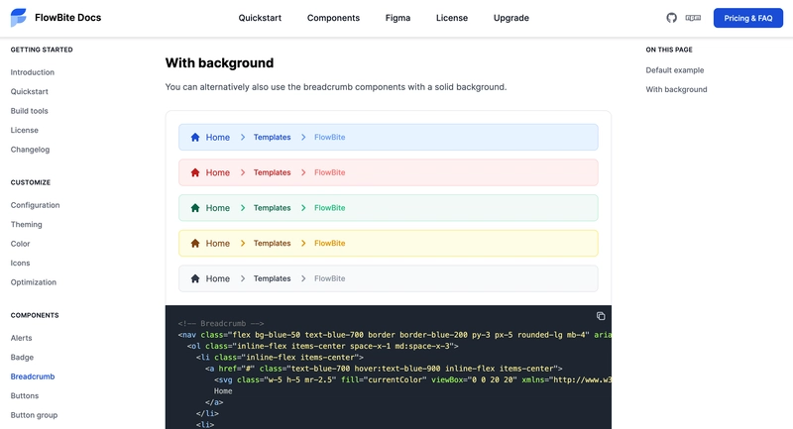Click chevron after Home in green breadcrumb
Screen dimensions: 793x429
tap(243, 208)
